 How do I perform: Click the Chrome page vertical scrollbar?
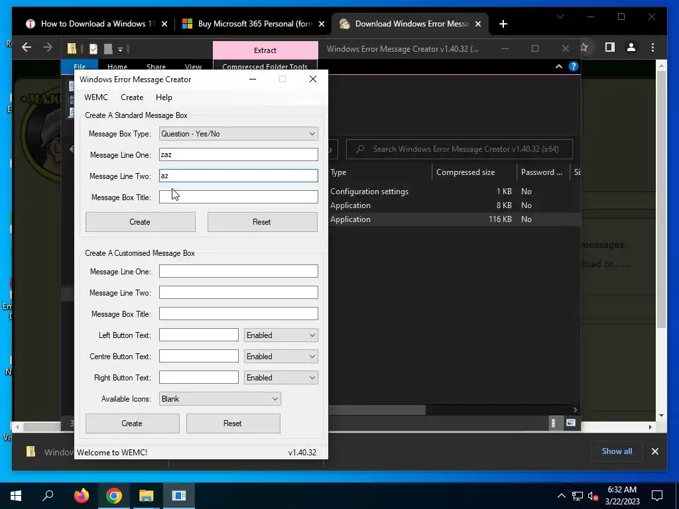[x=661, y=199]
